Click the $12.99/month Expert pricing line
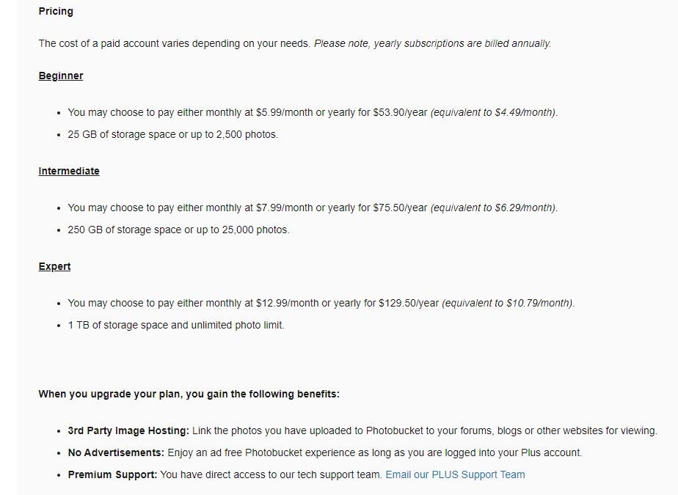 pyautogui.click(x=253, y=303)
